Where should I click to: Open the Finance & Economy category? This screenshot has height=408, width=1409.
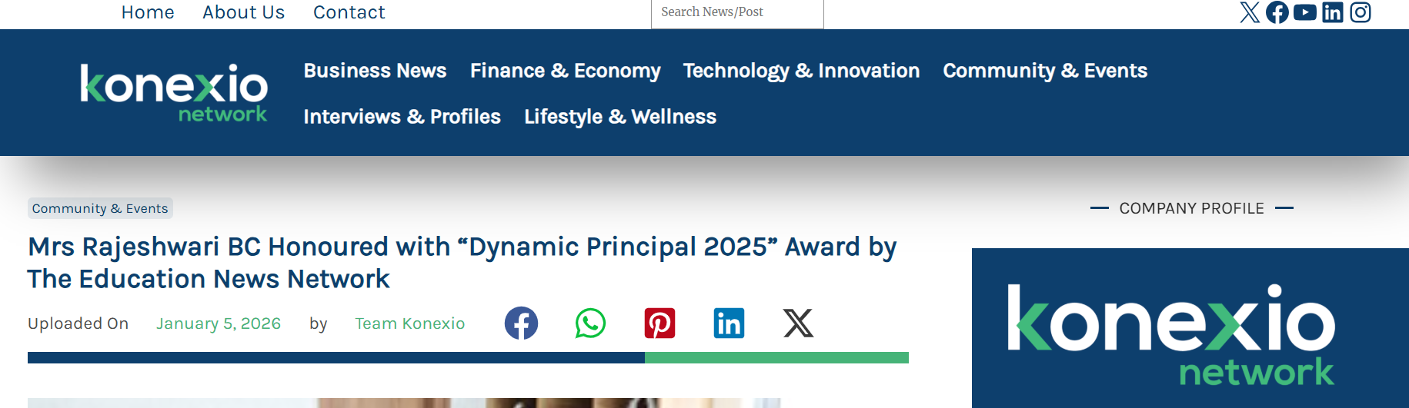coord(565,71)
